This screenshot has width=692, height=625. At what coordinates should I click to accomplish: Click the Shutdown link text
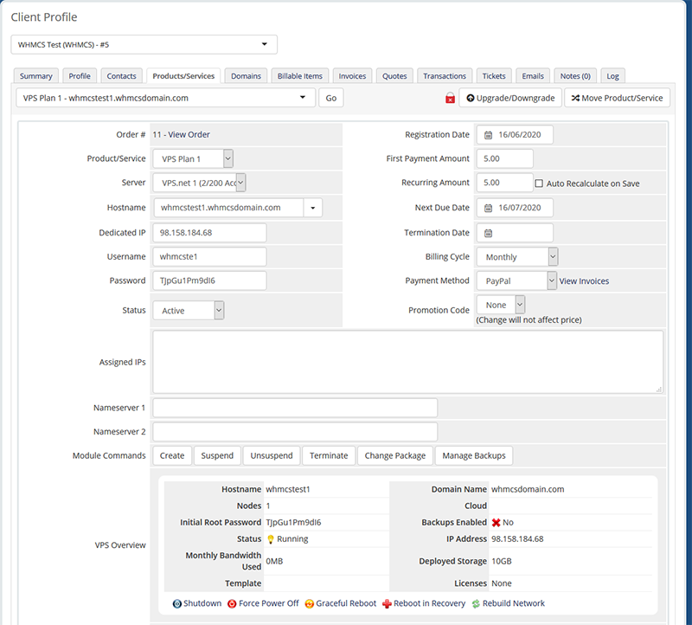coord(202,604)
